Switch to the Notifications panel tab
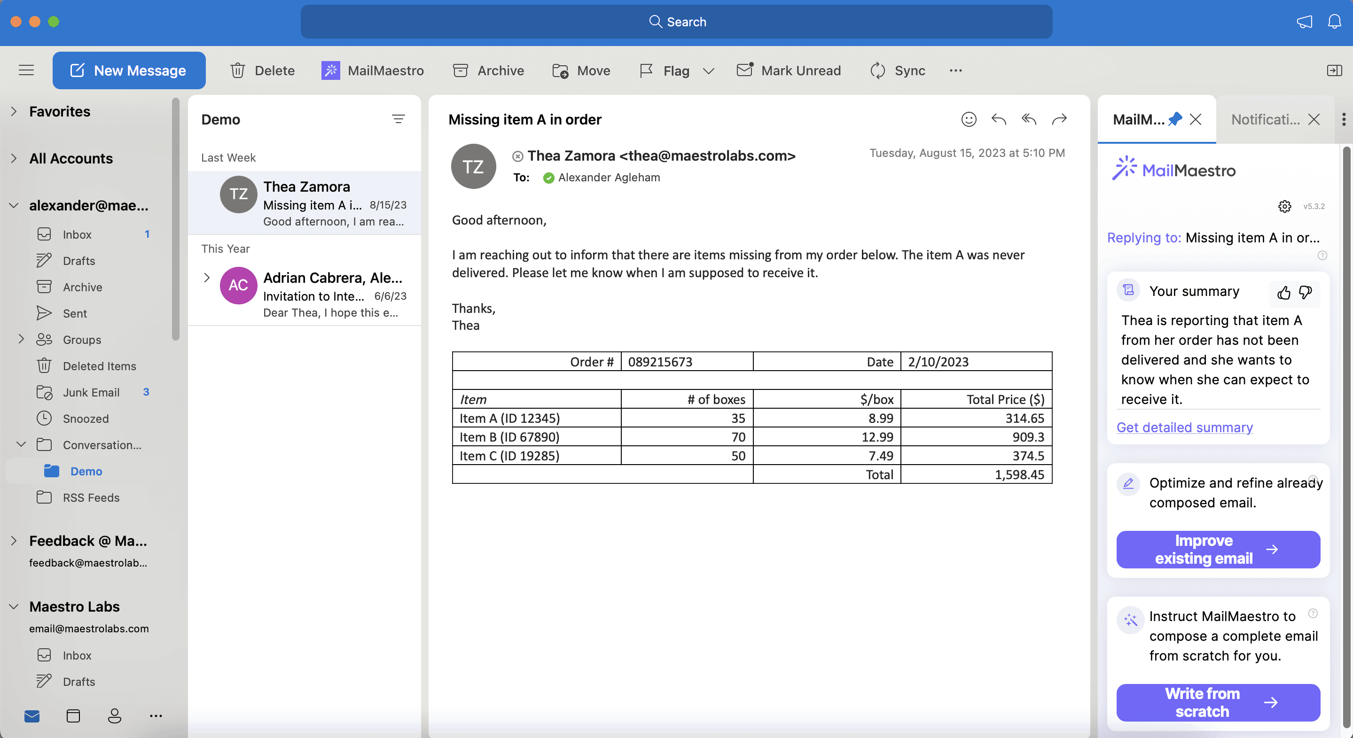Viewport: 1353px width, 738px height. tap(1265, 120)
